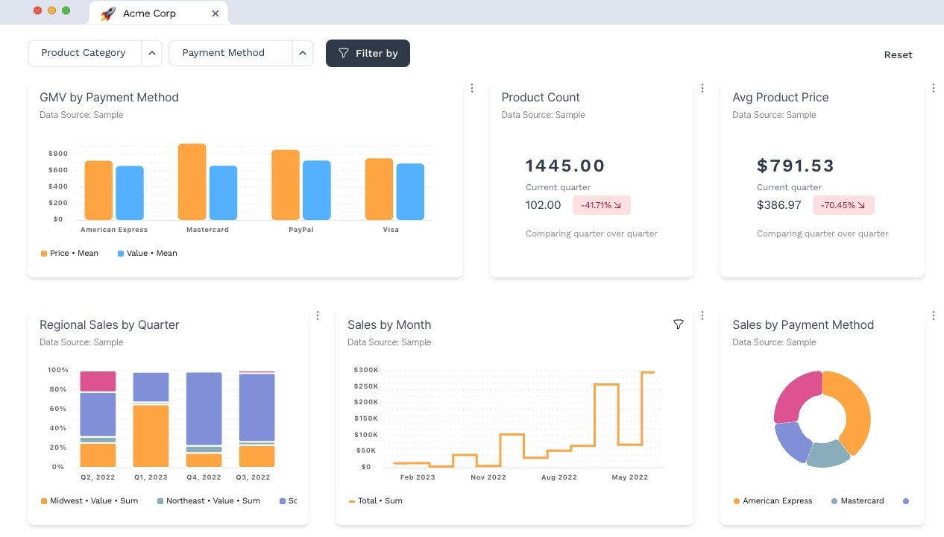This screenshot has height=537, width=944.
Task: Toggle Mastercard legend in donut chart
Action: tap(858, 501)
